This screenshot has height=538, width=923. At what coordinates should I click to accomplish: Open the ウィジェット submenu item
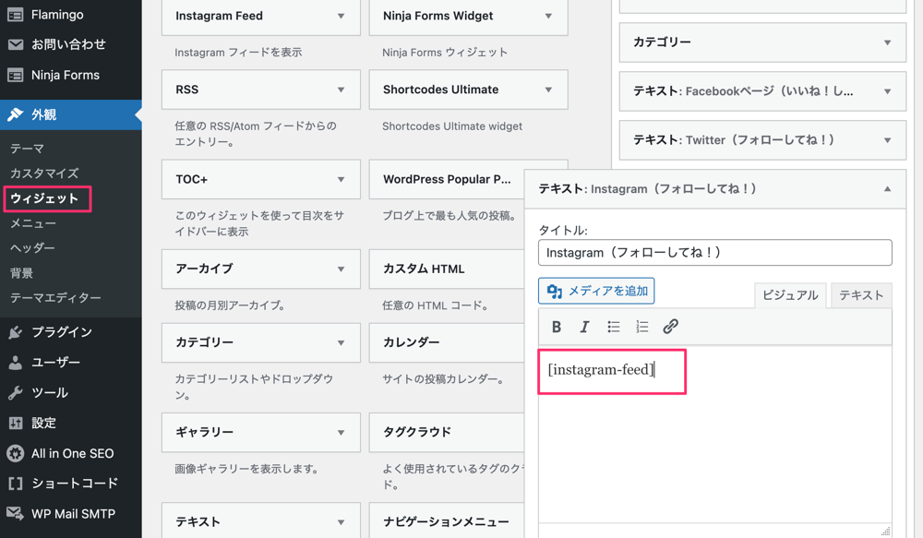click(44, 198)
